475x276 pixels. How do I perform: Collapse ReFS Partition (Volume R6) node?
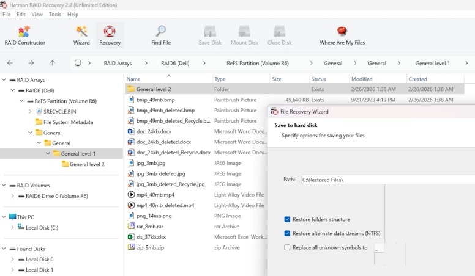21,101
